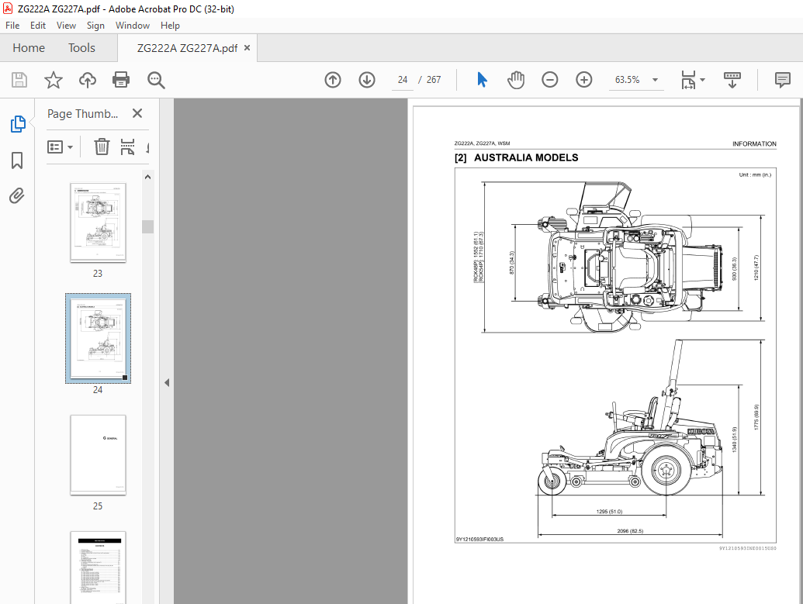Click the 9Y1210593IFI003US figure code
803x604 pixels.
[x=479, y=539]
